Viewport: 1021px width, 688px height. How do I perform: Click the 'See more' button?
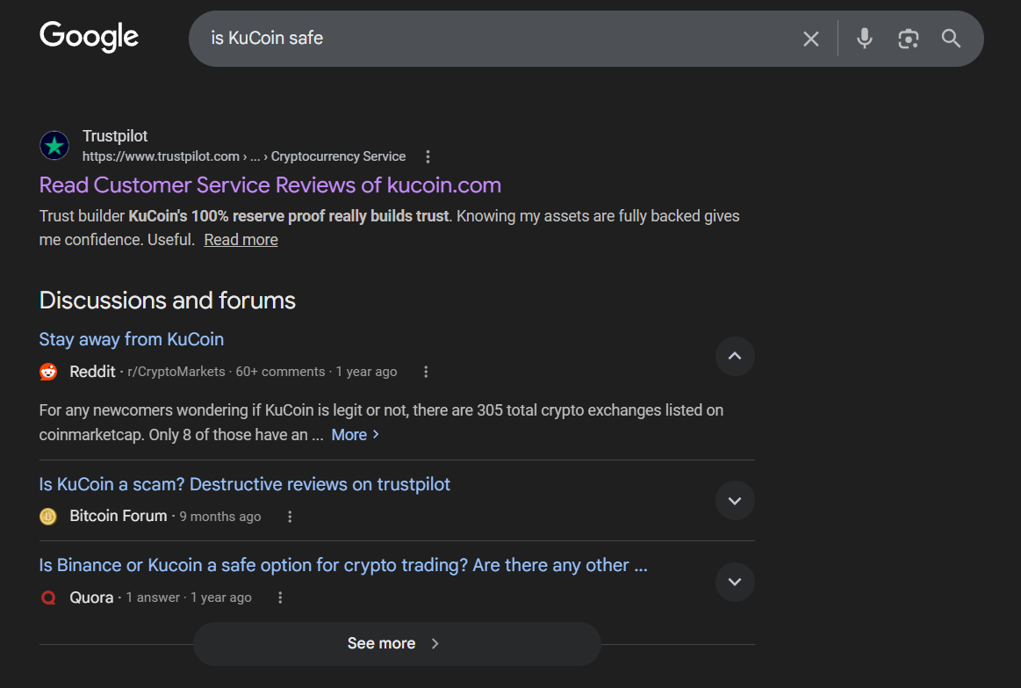(397, 644)
